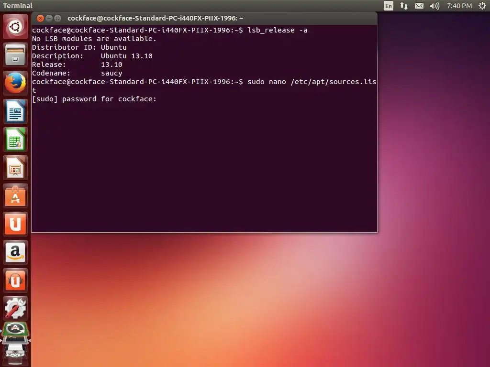490x367 pixels.
Task: Click the terminal window title bar text
Action: [x=156, y=18]
